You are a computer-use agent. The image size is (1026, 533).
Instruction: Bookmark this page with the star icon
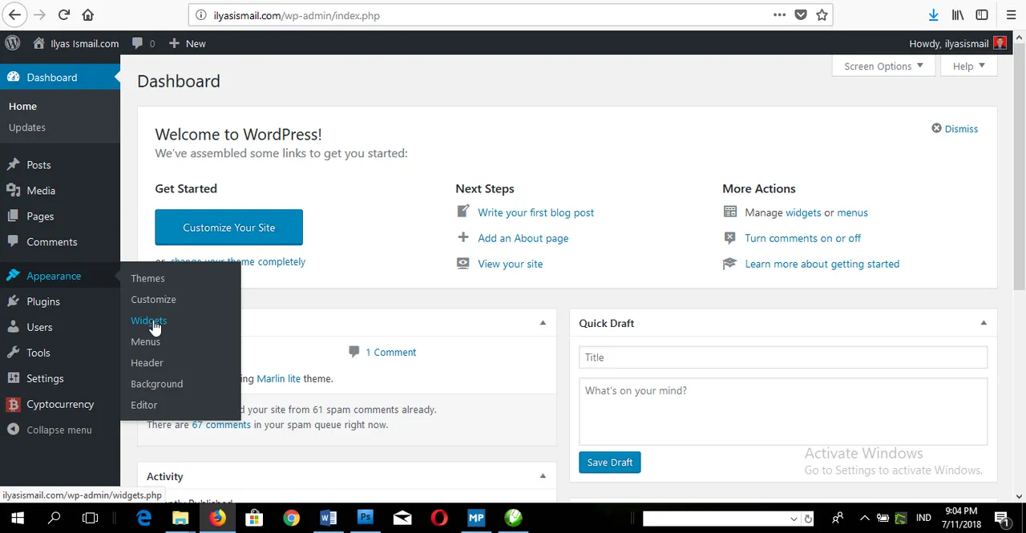[x=822, y=14]
